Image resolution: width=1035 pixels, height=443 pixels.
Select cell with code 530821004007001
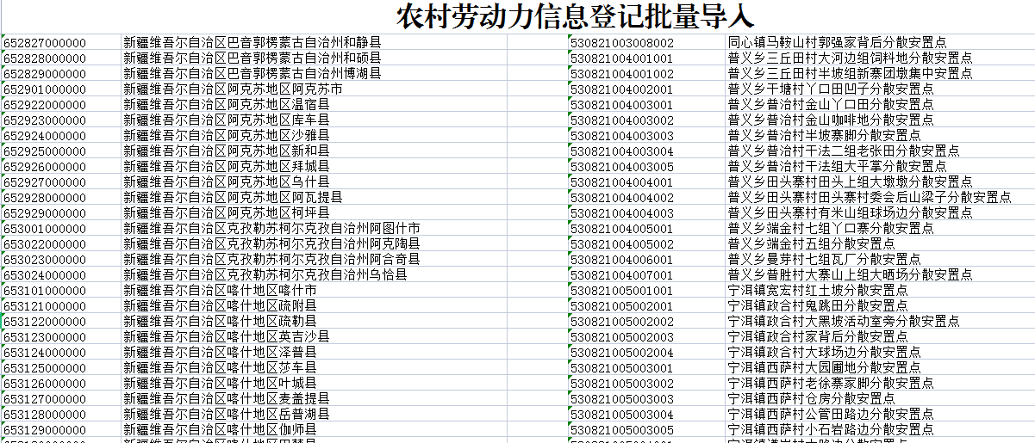tap(646, 275)
